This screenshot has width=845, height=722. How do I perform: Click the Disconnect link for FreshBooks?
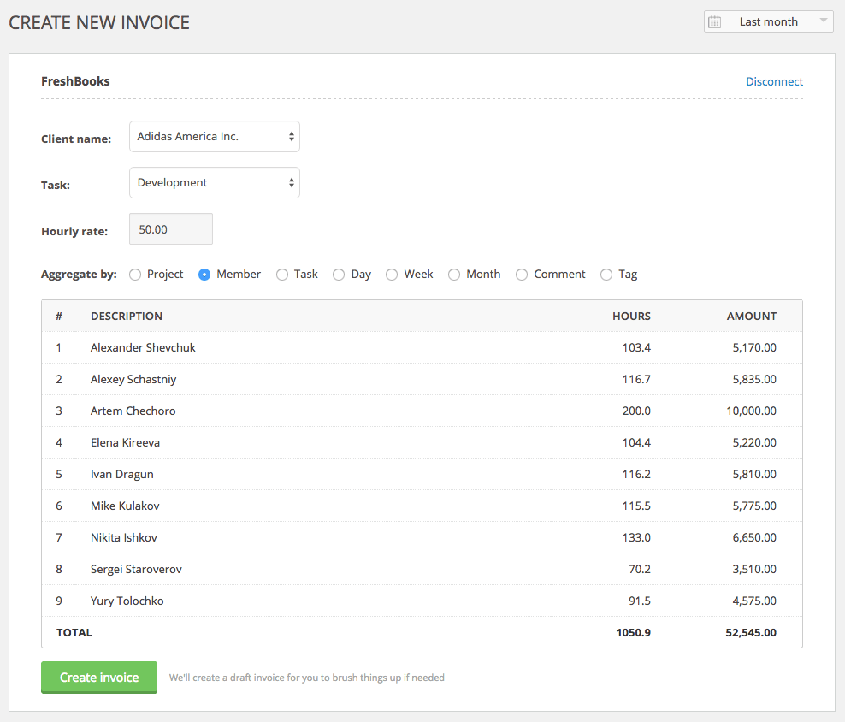(774, 82)
